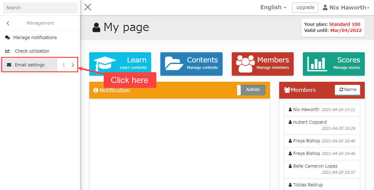374x190 pixels.
Task: Click the Upgrade button
Action: coord(305,8)
